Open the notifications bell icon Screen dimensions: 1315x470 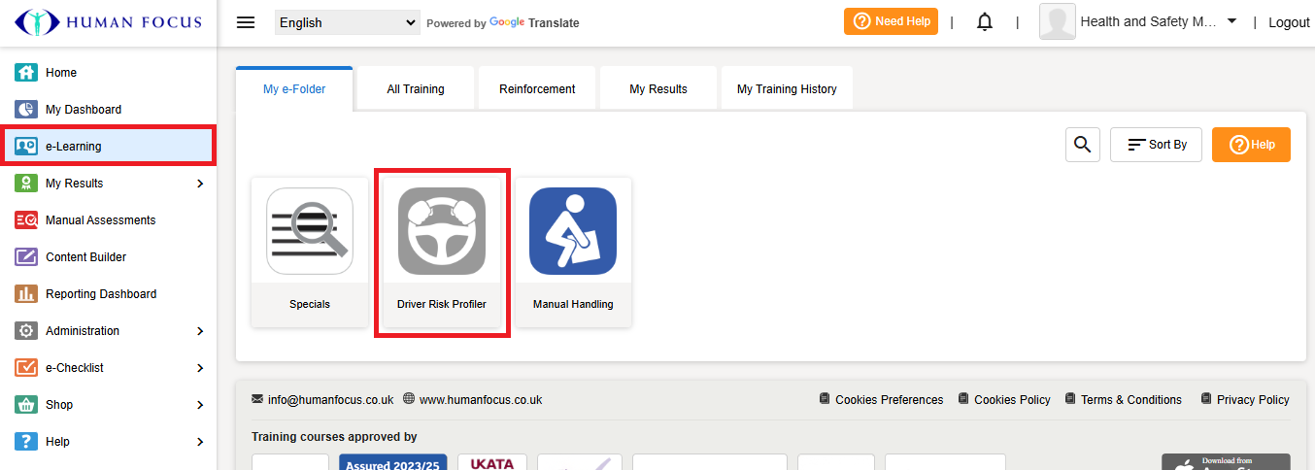984,22
